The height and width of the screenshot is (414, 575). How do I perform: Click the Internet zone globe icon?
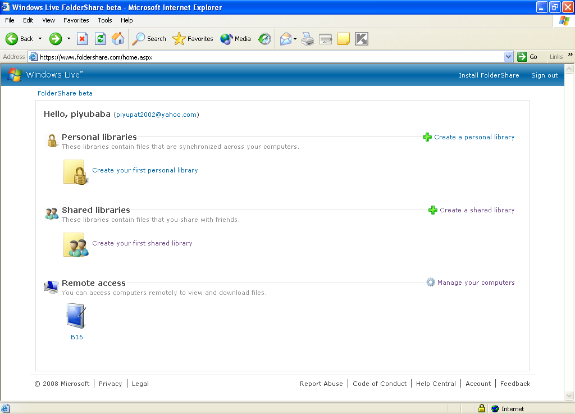[495, 408]
